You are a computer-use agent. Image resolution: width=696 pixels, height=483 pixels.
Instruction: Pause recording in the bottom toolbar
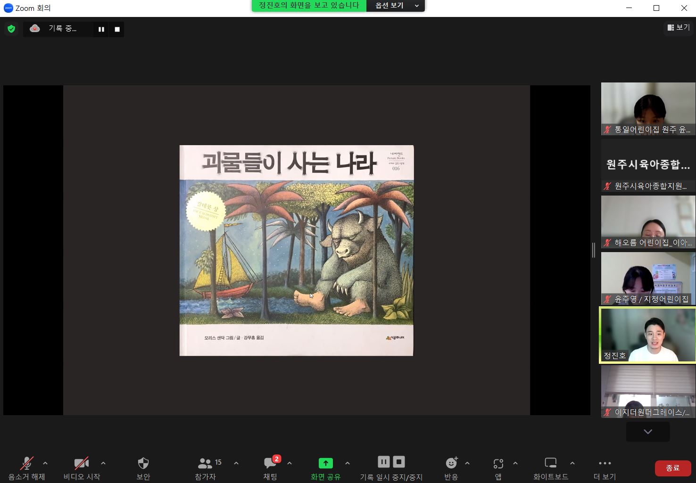pyautogui.click(x=384, y=462)
